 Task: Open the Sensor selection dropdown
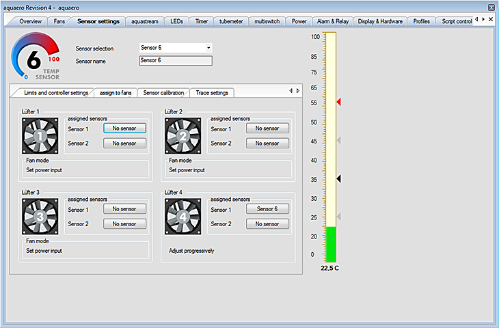click(208, 48)
